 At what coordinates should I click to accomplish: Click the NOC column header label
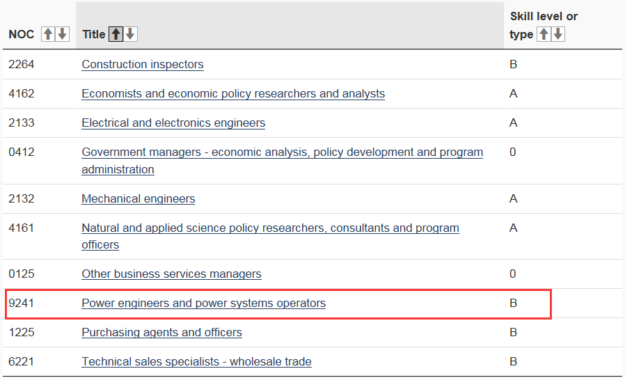[21, 34]
